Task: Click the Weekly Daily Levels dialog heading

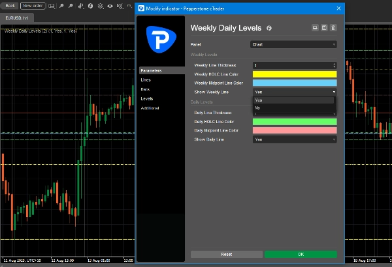Action: [x=226, y=28]
